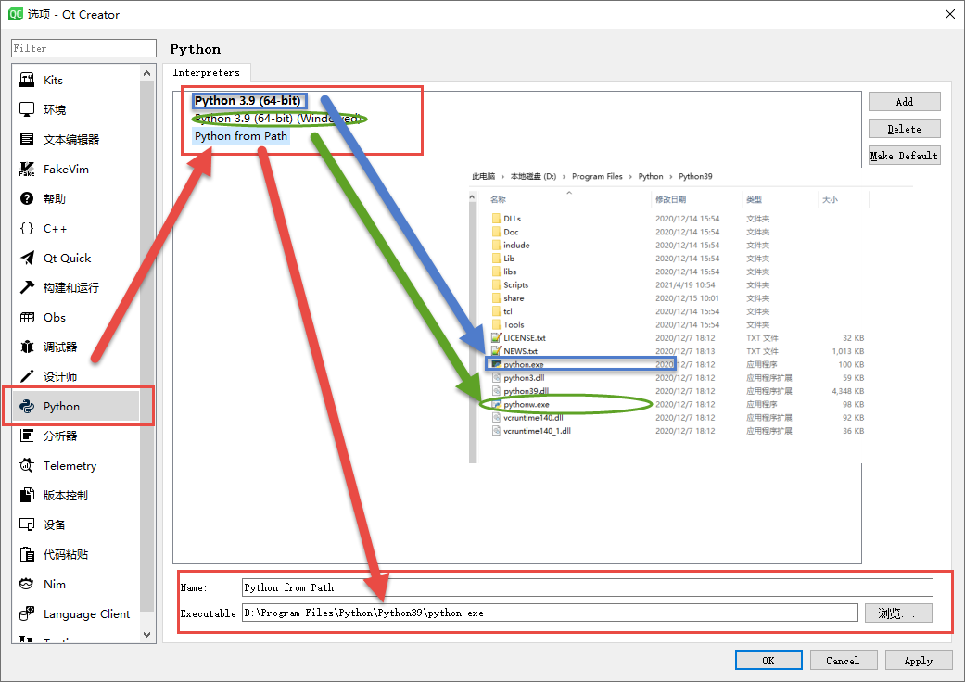
Task: Select the Python category in sidebar
Action: tap(77, 407)
